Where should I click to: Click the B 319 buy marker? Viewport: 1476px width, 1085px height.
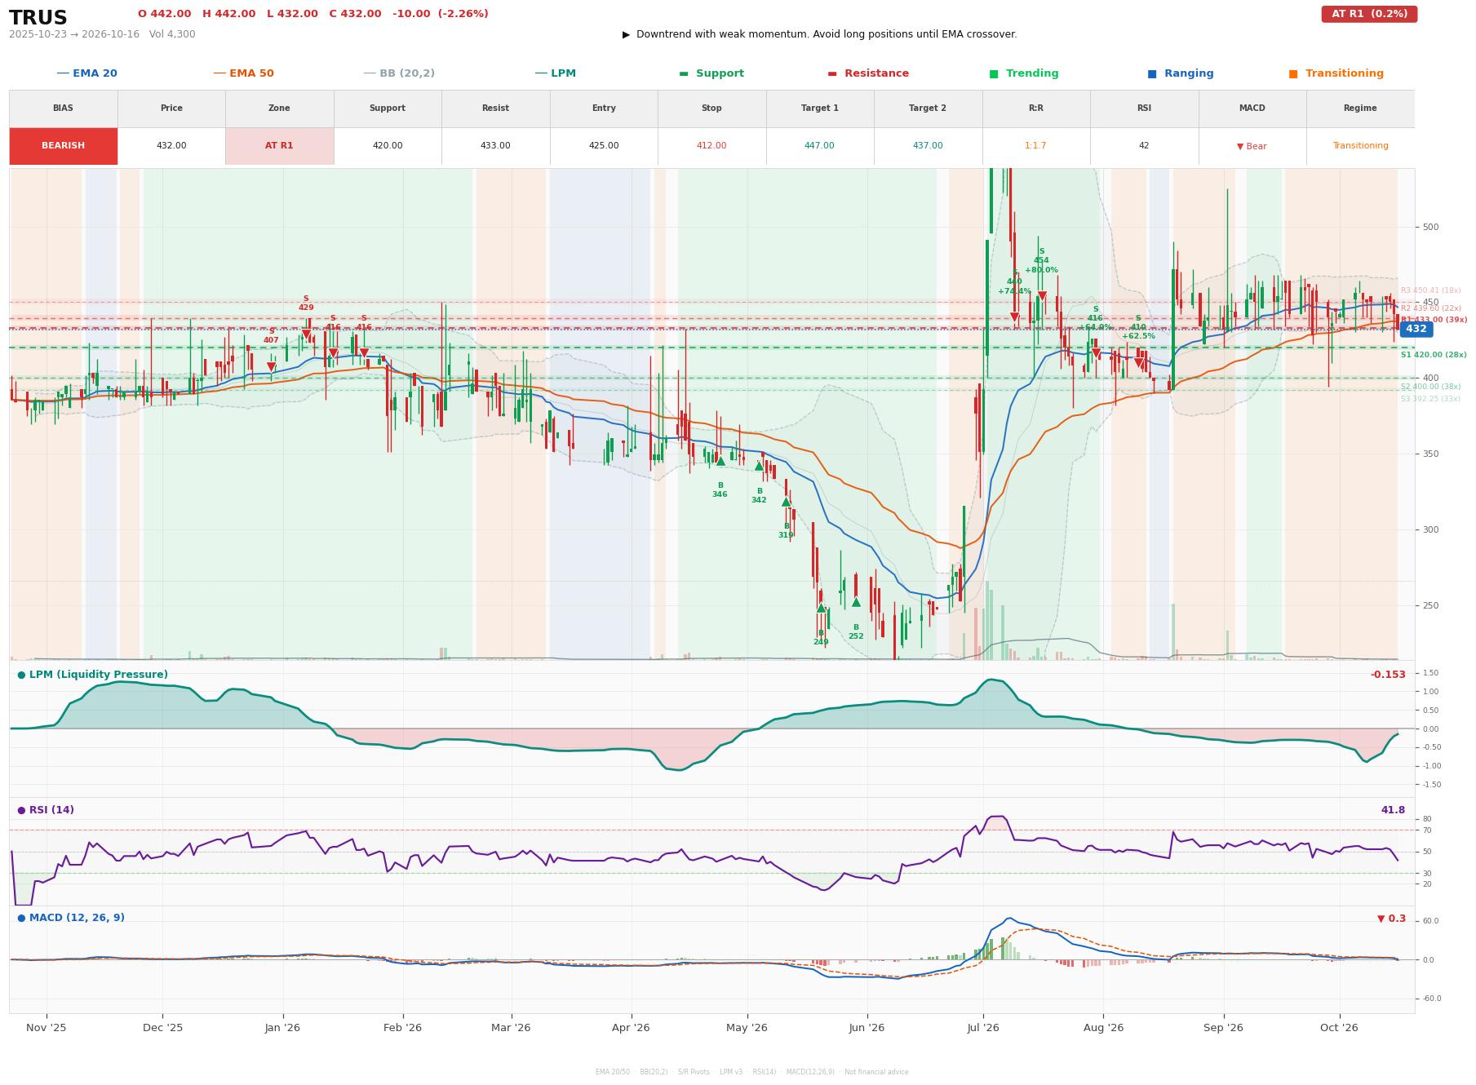(x=786, y=502)
